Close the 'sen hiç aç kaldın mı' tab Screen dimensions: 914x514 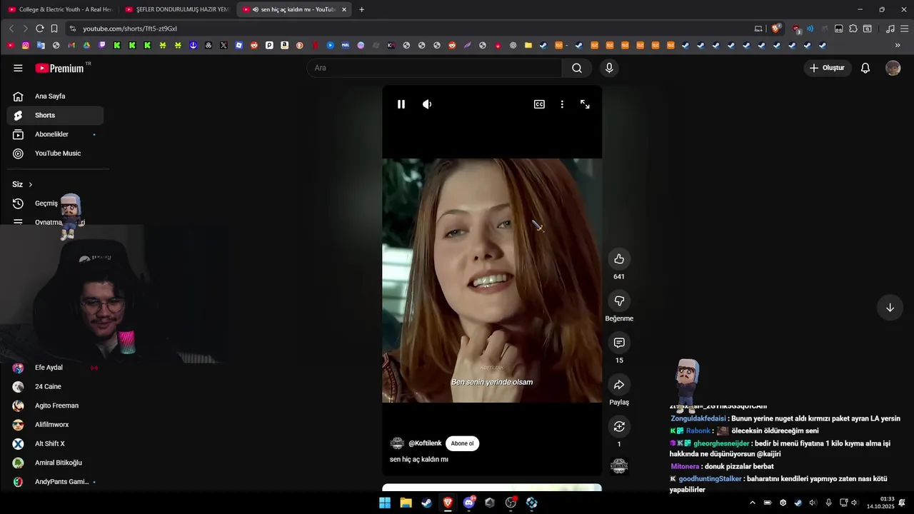tap(344, 9)
